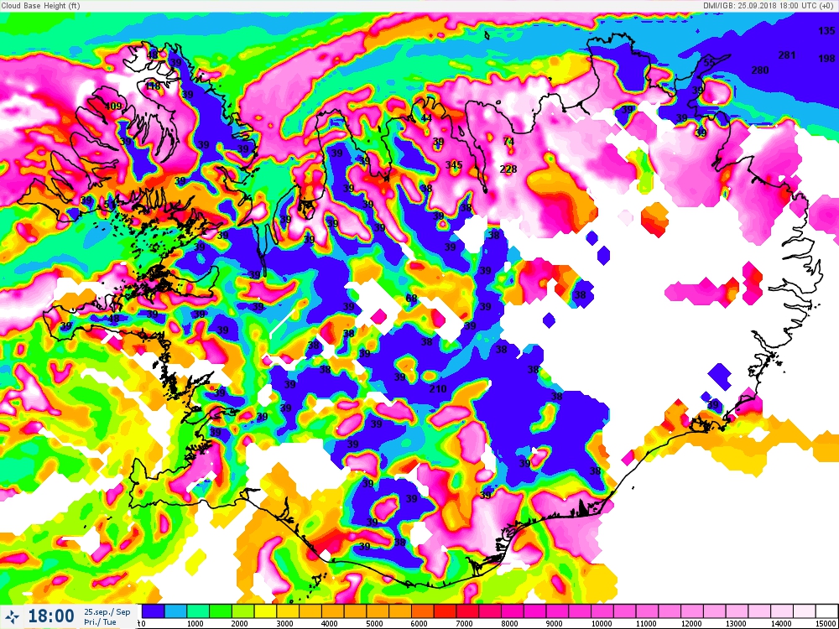Click the 118 value on the map
Image resolution: width=839 pixels, height=629 pixels.
click(x=153, y=86)
